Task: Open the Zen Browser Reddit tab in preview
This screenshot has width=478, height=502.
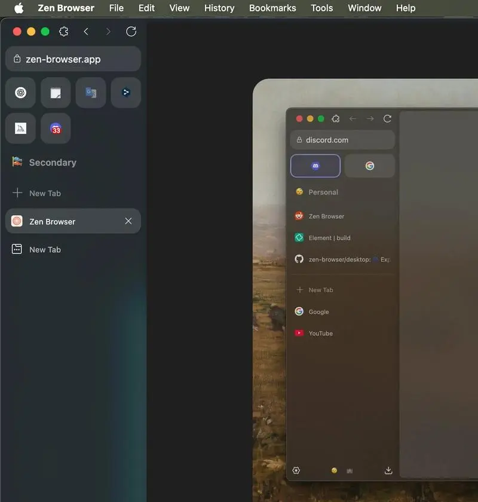Action: pyautogui.click(x=342, y=216)
